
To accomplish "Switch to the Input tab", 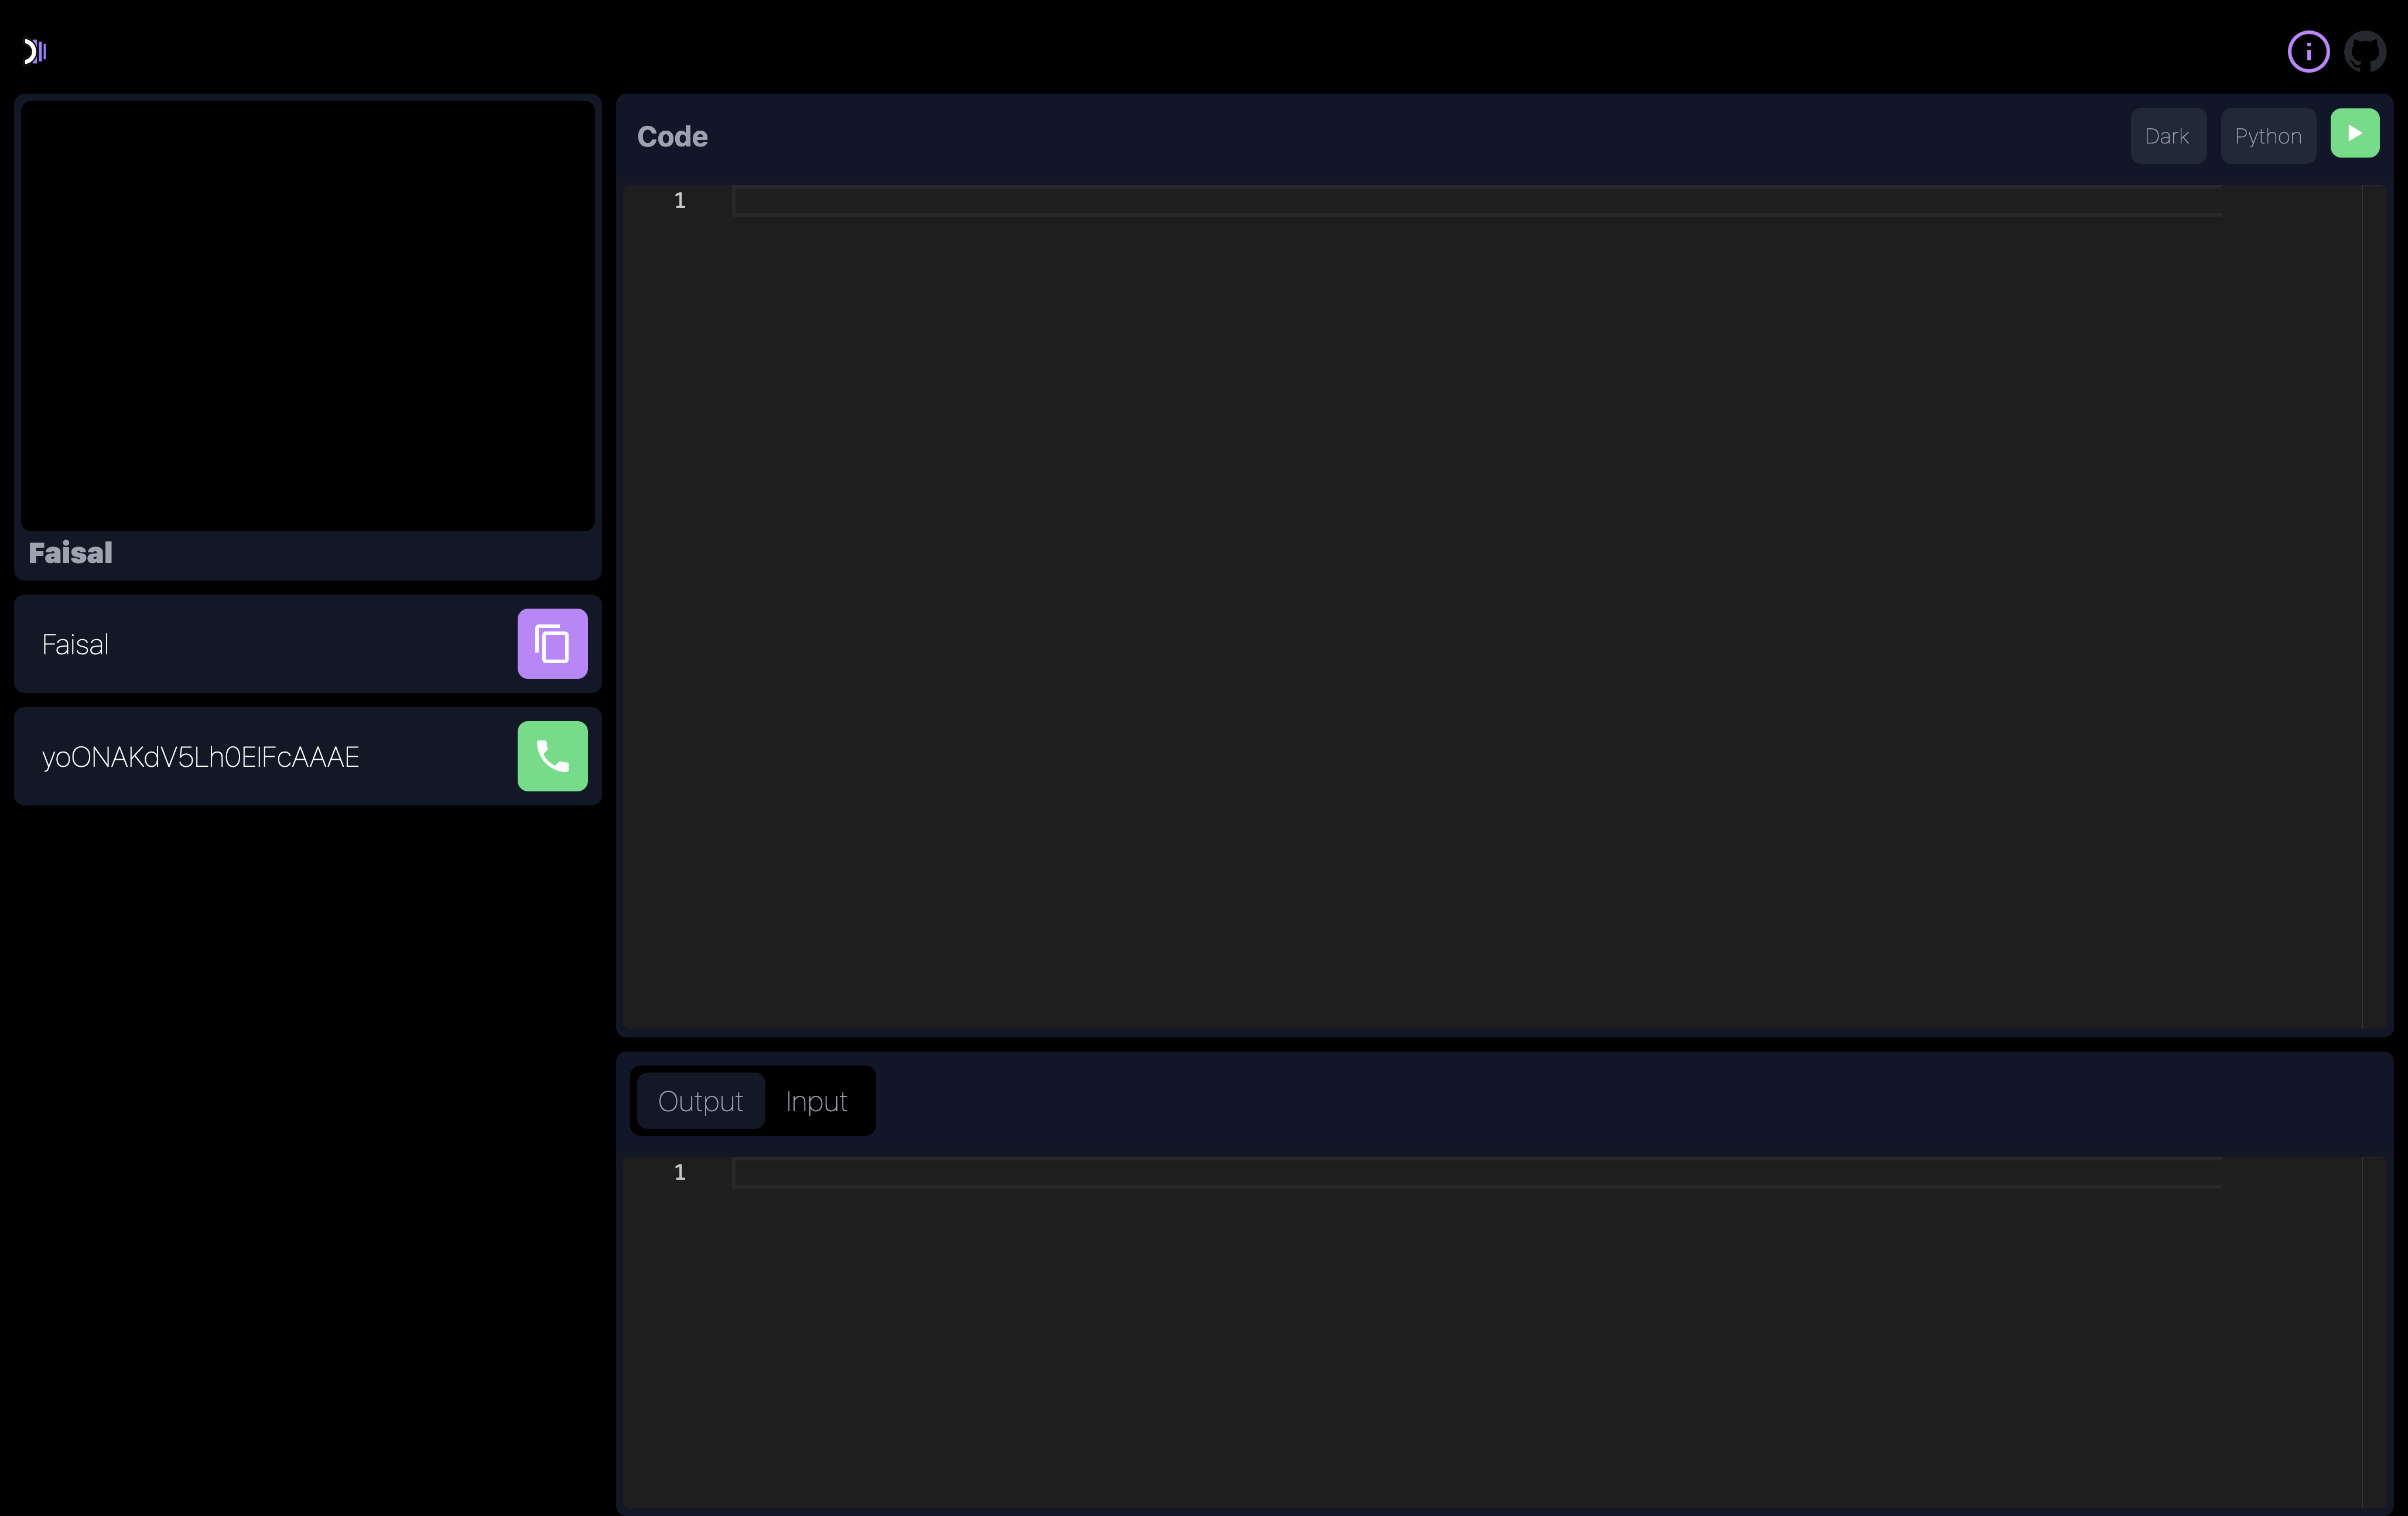I will click(816, 1101).
